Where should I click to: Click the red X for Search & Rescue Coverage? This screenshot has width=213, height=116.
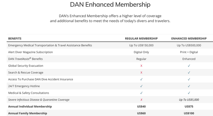click(141, 72)
